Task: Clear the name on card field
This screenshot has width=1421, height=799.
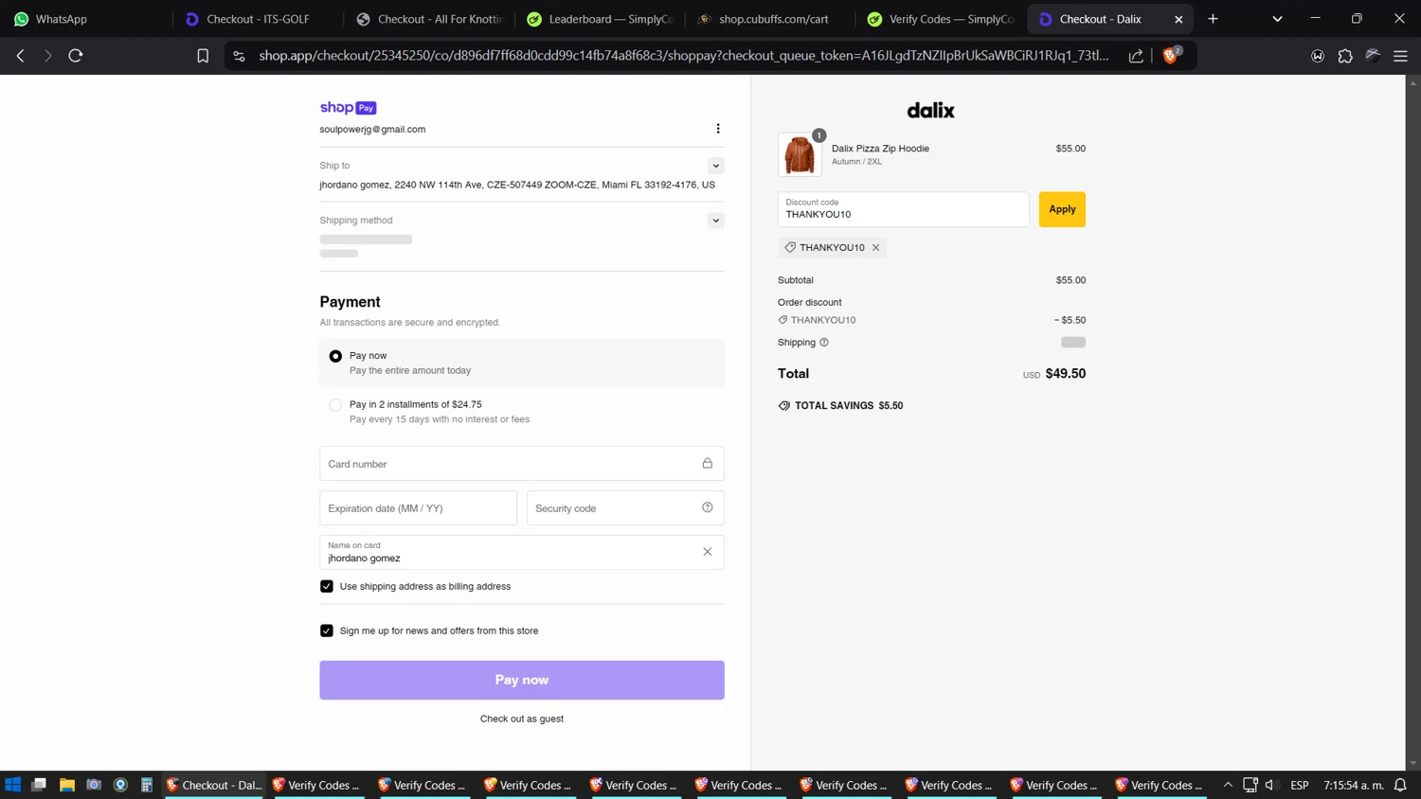Action: point(707,552)
